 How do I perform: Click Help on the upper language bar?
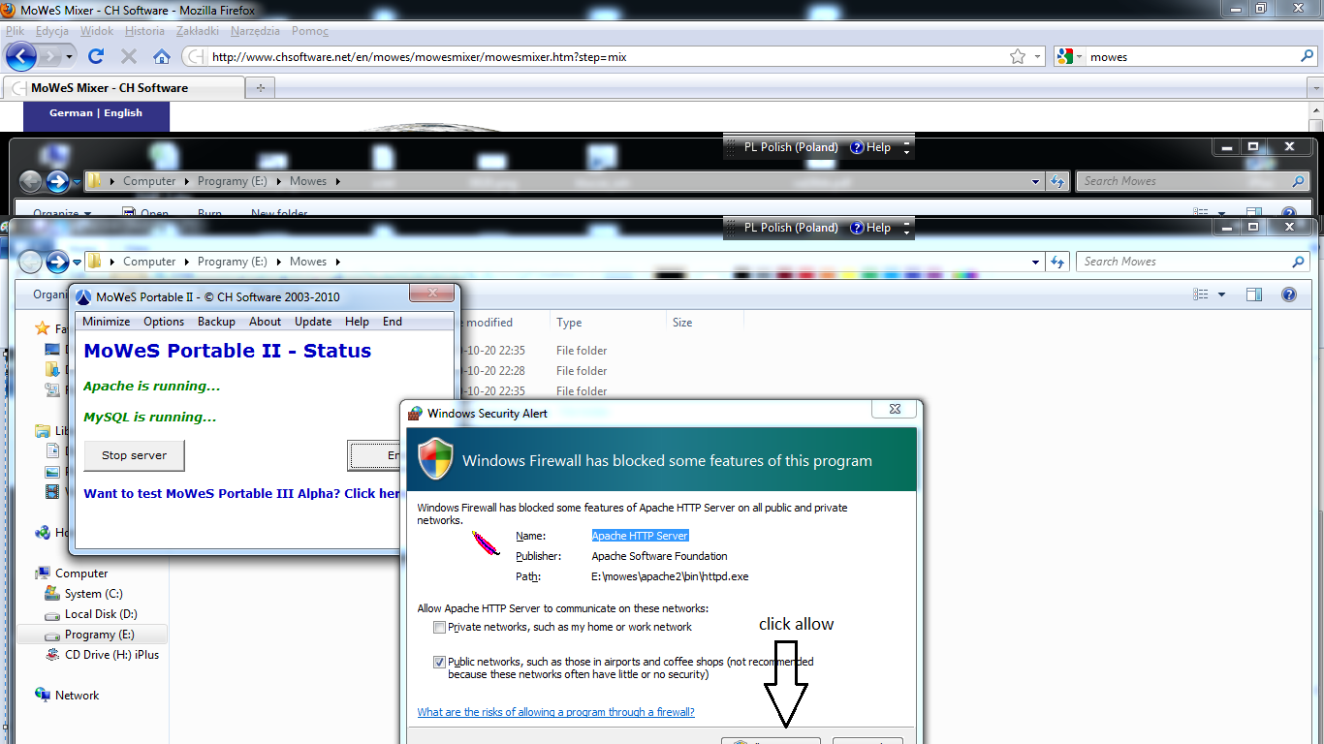(x=870, y=147)
